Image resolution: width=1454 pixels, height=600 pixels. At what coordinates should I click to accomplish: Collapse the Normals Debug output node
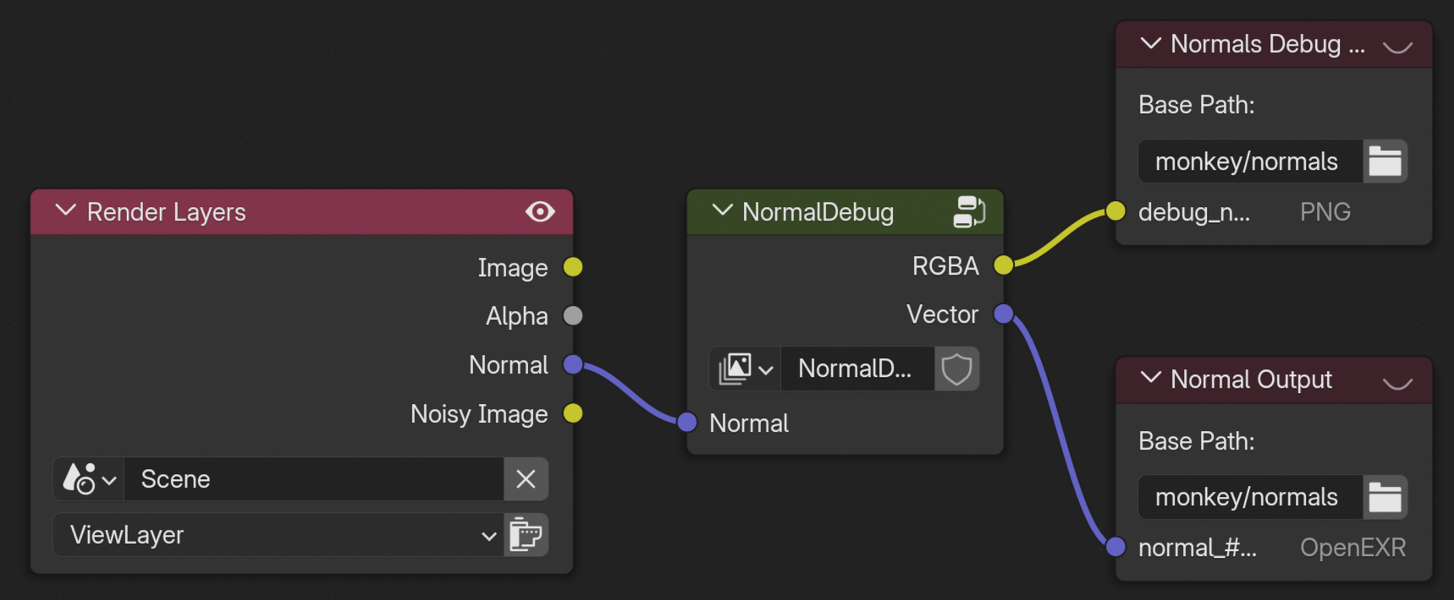click(1150, 44)
